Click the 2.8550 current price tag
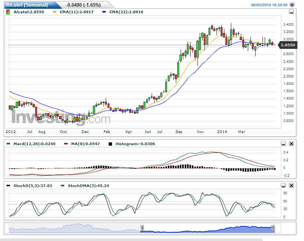Image resolution: width=304 pixels, height=241 pixels. click(288, 45)
